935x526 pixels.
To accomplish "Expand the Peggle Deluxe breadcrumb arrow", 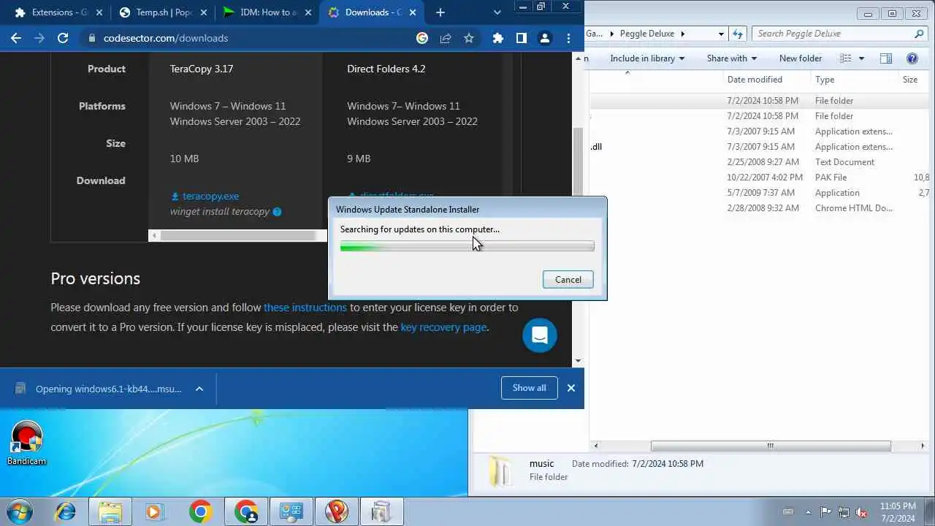I will coord(683,34).
